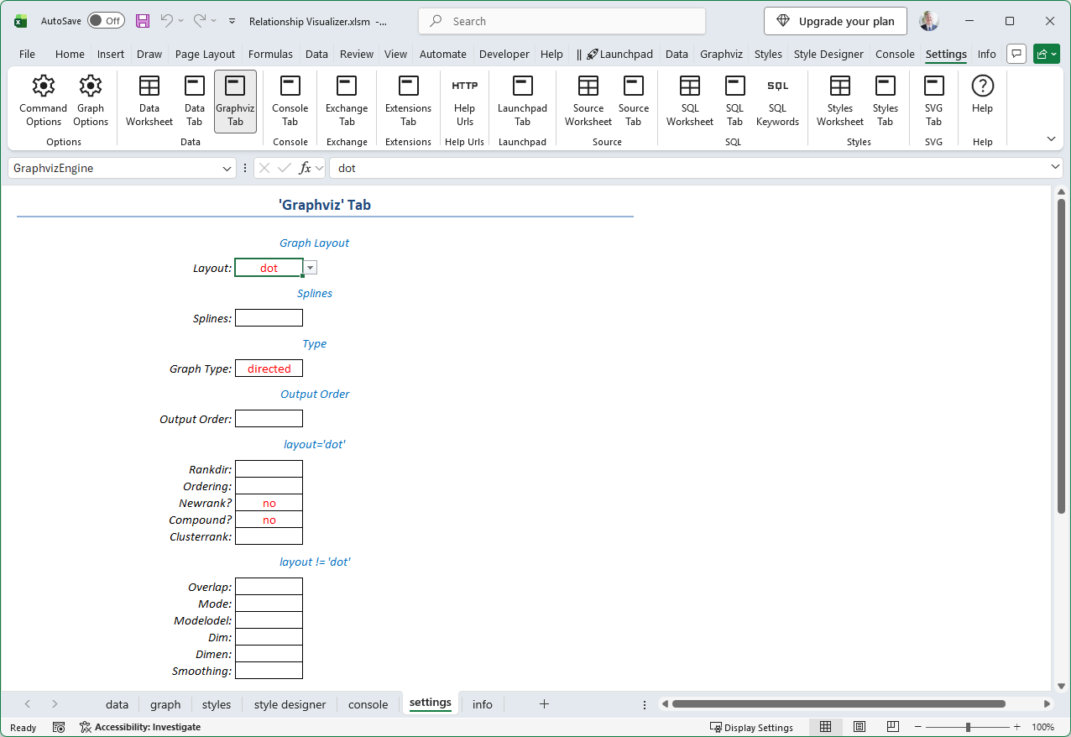
Task: Open Graph Options gear icon
Action: tap(91, 86)
